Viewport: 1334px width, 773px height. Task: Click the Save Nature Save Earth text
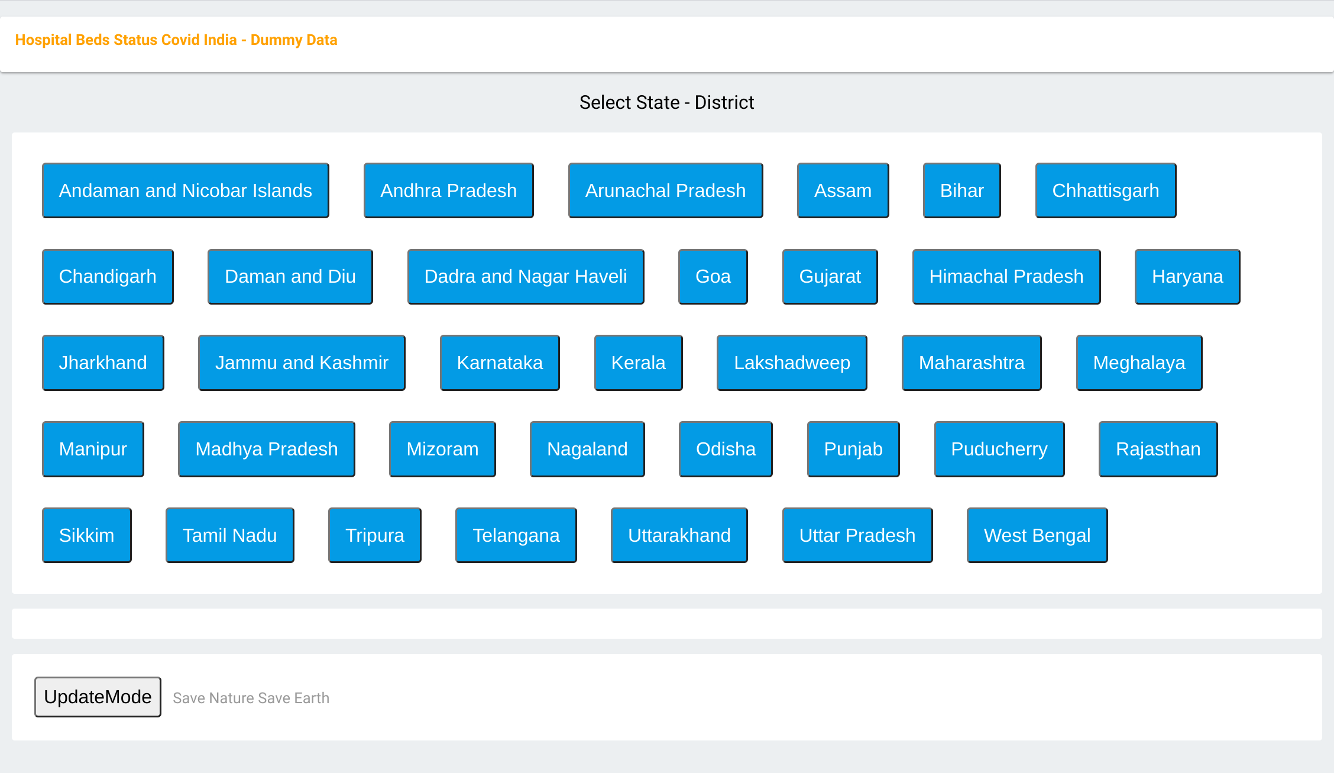[x=251, y=698]
